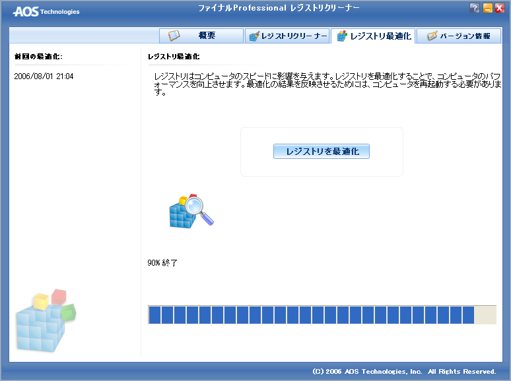Click the window title ファイナルProfessional レジストリクリーナー
The height and width of the screenshot is (381, 511).
click(279, 8)
